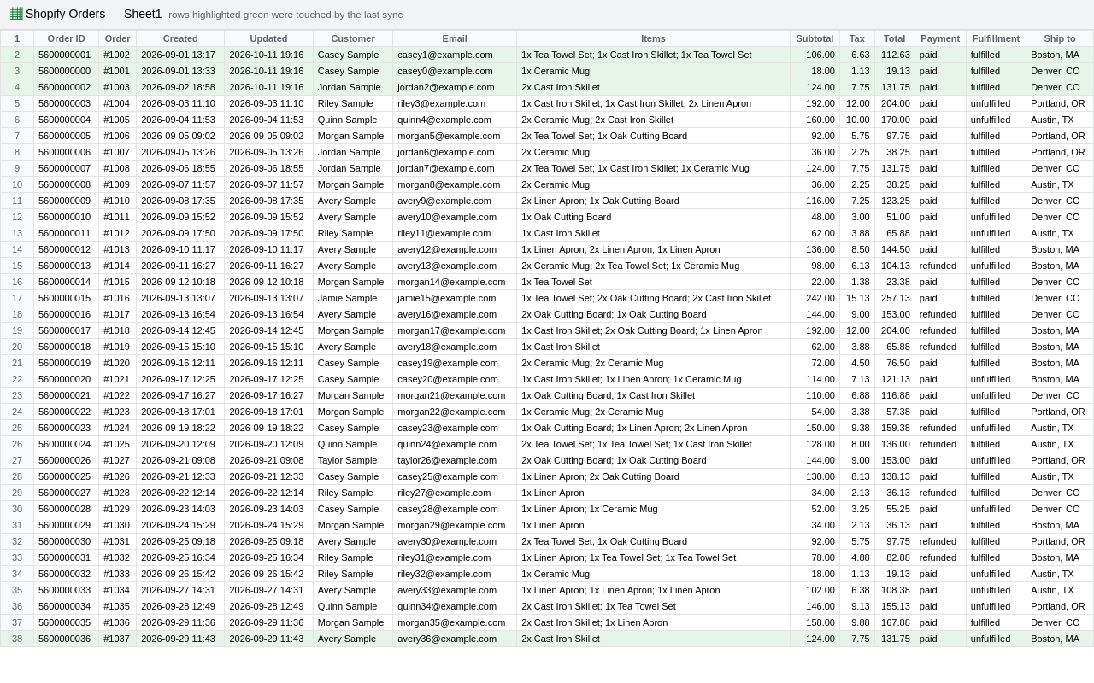Click Order ID cell 5600000019

(66, 363)
